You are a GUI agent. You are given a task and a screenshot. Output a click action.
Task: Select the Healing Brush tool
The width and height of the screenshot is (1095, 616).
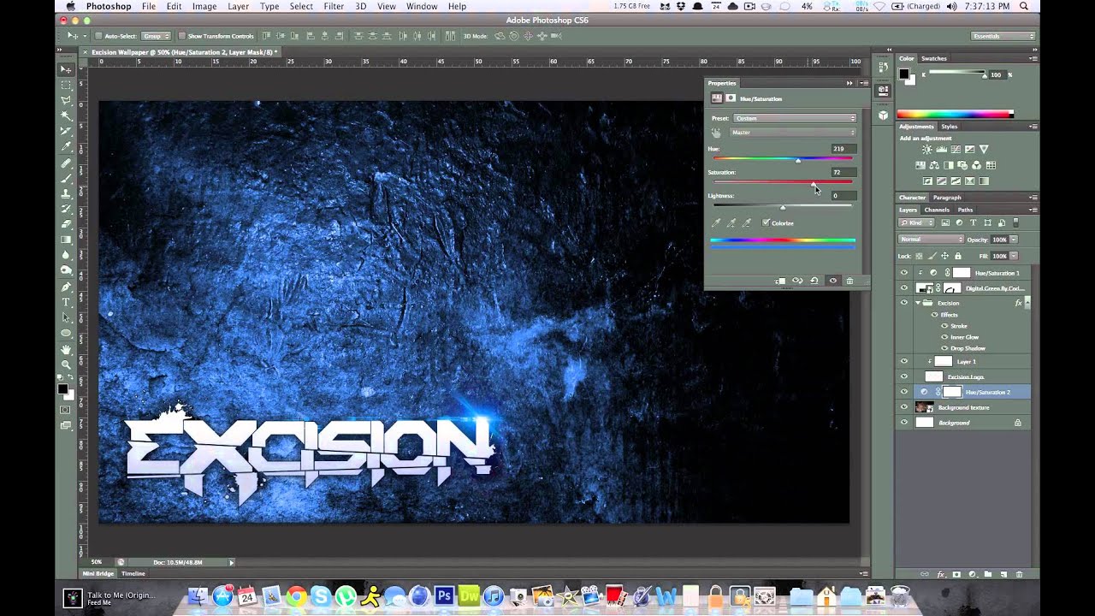tap(66, 163)
